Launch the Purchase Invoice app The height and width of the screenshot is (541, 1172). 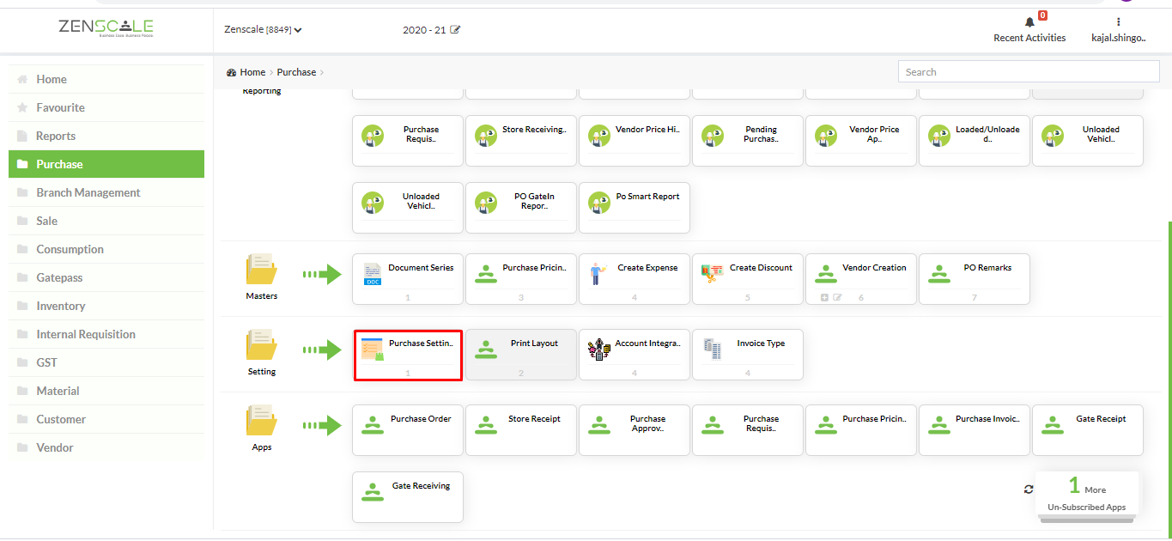point(975,430)
